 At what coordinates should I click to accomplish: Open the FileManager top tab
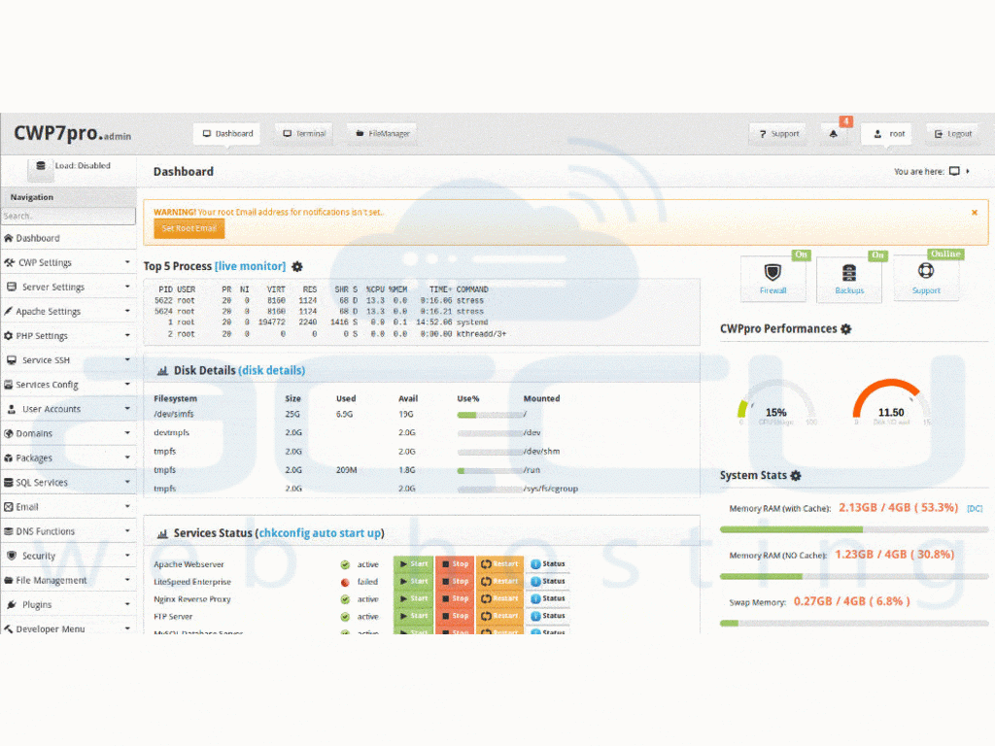[382, 134]
